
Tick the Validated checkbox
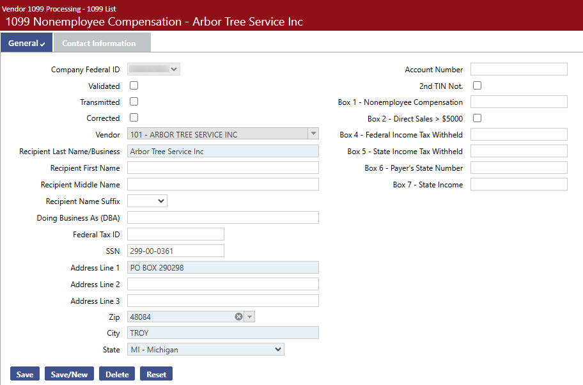(x=134, y=86)
